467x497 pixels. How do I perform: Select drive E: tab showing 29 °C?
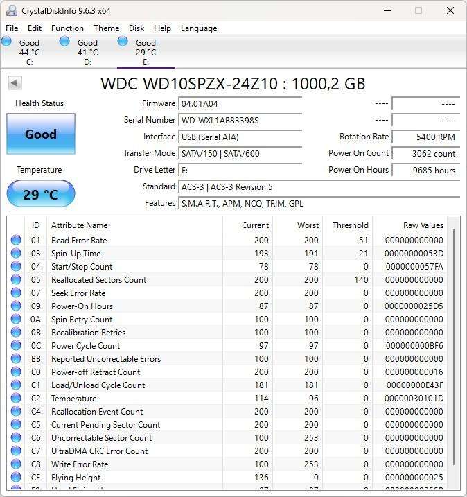pos(146,52)
